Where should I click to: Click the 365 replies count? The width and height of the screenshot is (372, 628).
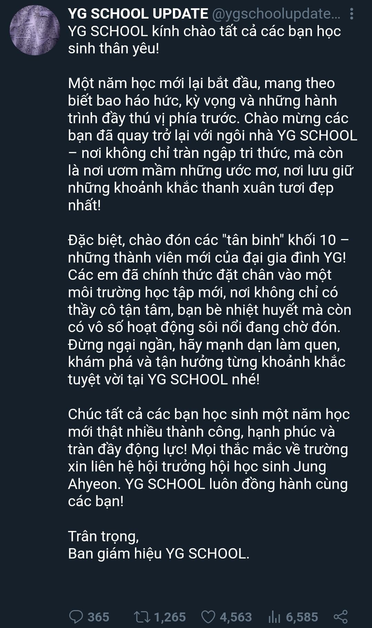tap(99, 617)
